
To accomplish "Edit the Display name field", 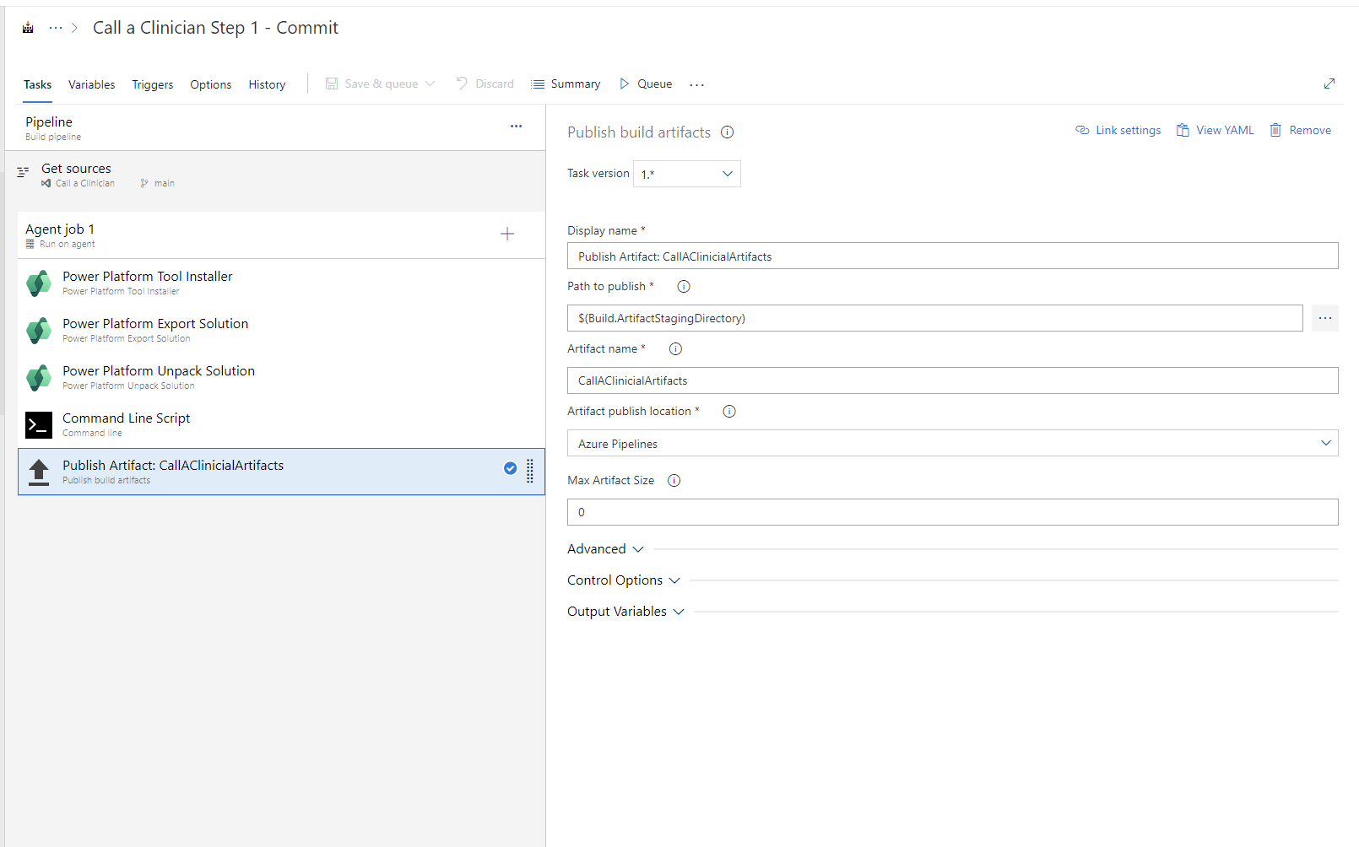I will point(953,256).
